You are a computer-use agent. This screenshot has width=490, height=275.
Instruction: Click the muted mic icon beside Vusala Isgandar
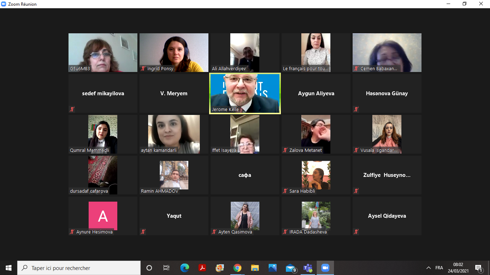pyautogui.click(x=356, y=150)
